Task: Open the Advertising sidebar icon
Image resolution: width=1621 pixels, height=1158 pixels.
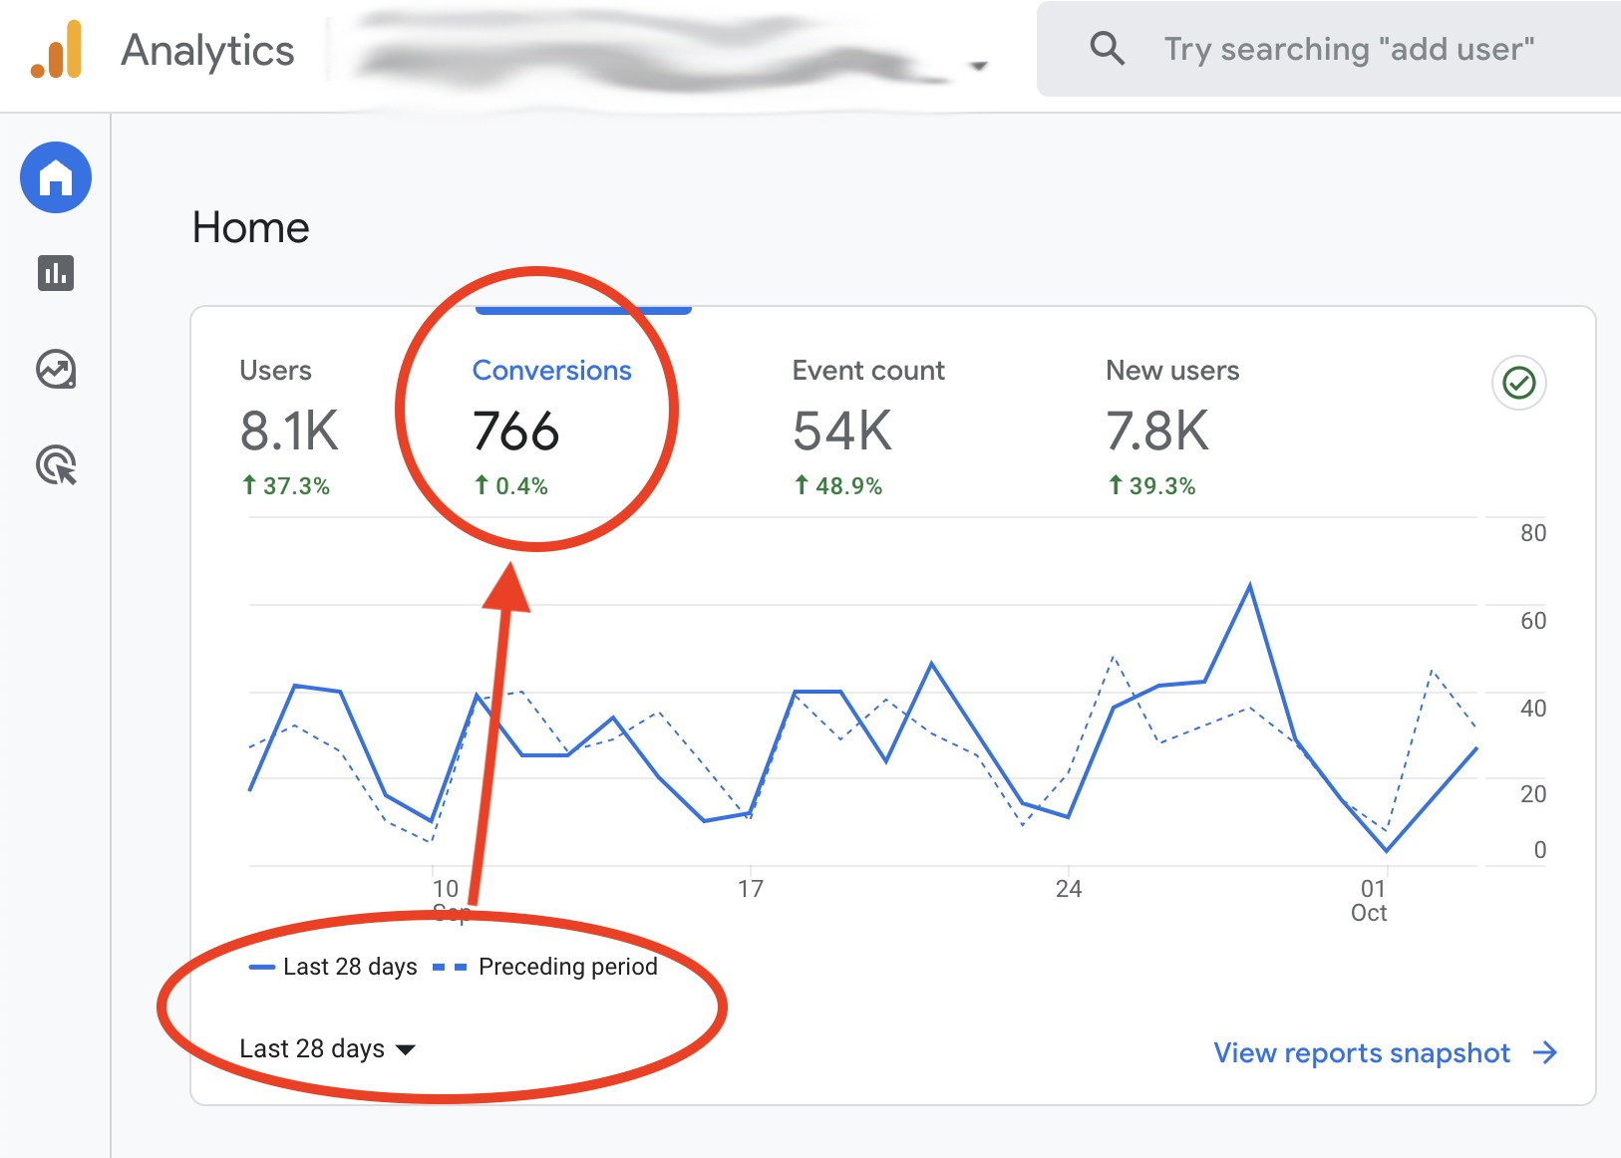Action: pyautogui.click(x=56, y=465)
